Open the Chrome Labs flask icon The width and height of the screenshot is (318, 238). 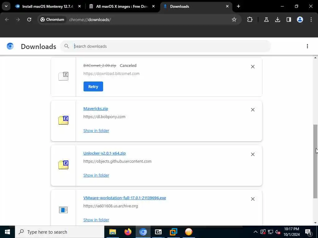point(266,20)
